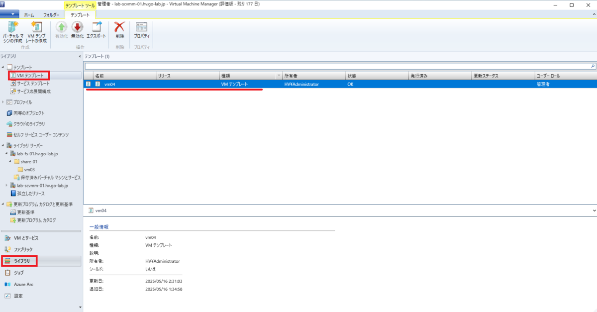Click HV¥Administrator cell in vm04 row

click(x=301, y=84)
